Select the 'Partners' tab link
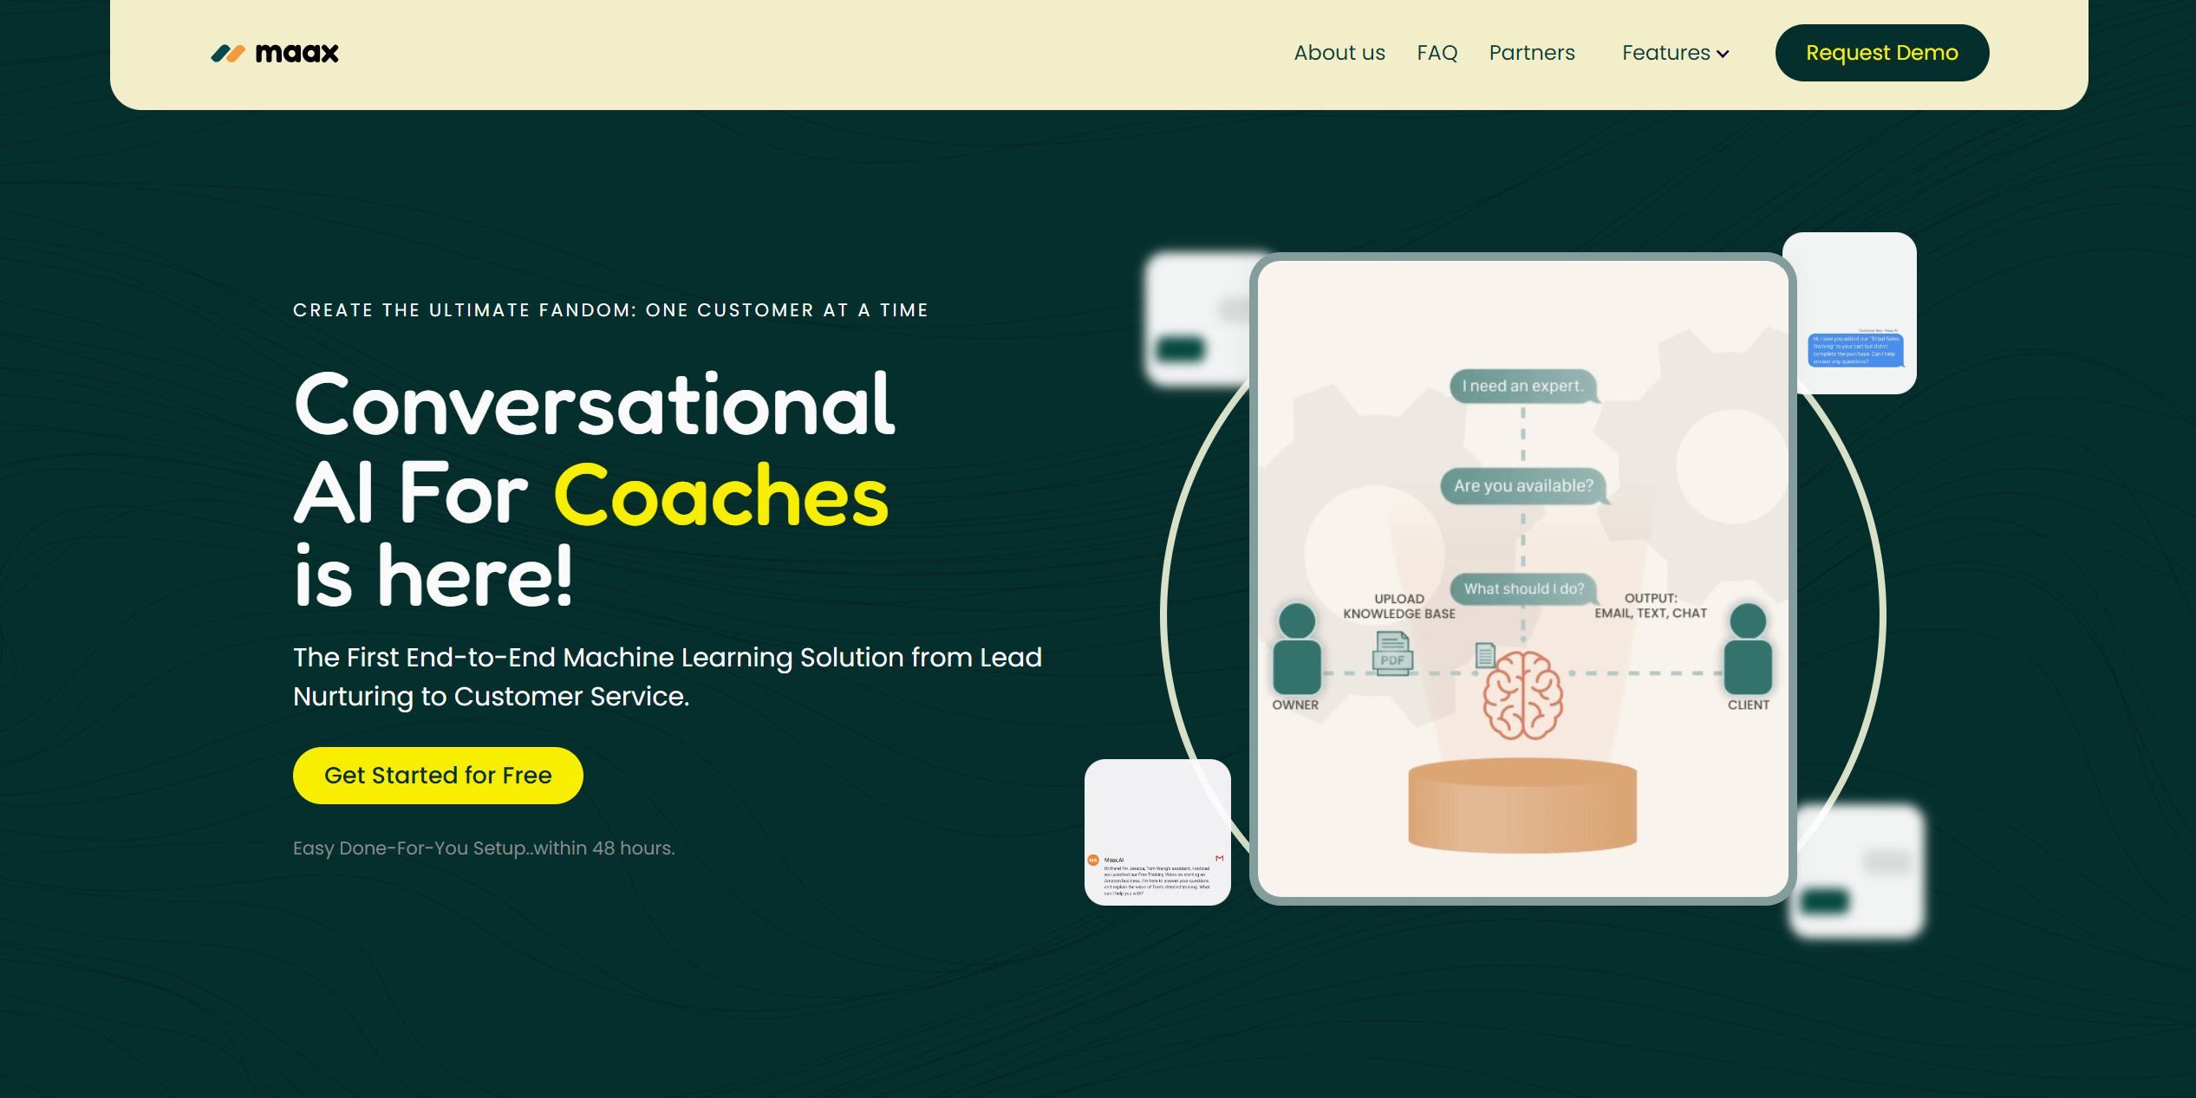Image resolution: width=2196 pixels, height=1098 pixels. tap(1532, 52)
